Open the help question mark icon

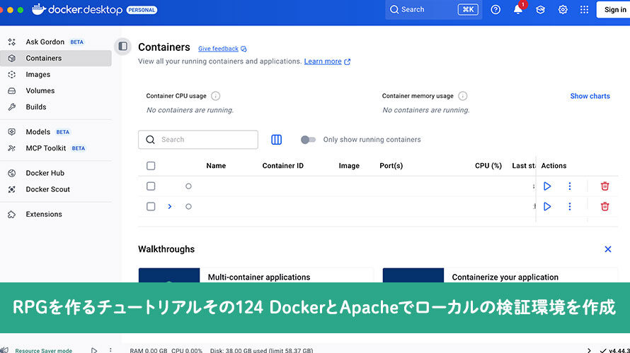pyautogui.click(x=496, y=10)
